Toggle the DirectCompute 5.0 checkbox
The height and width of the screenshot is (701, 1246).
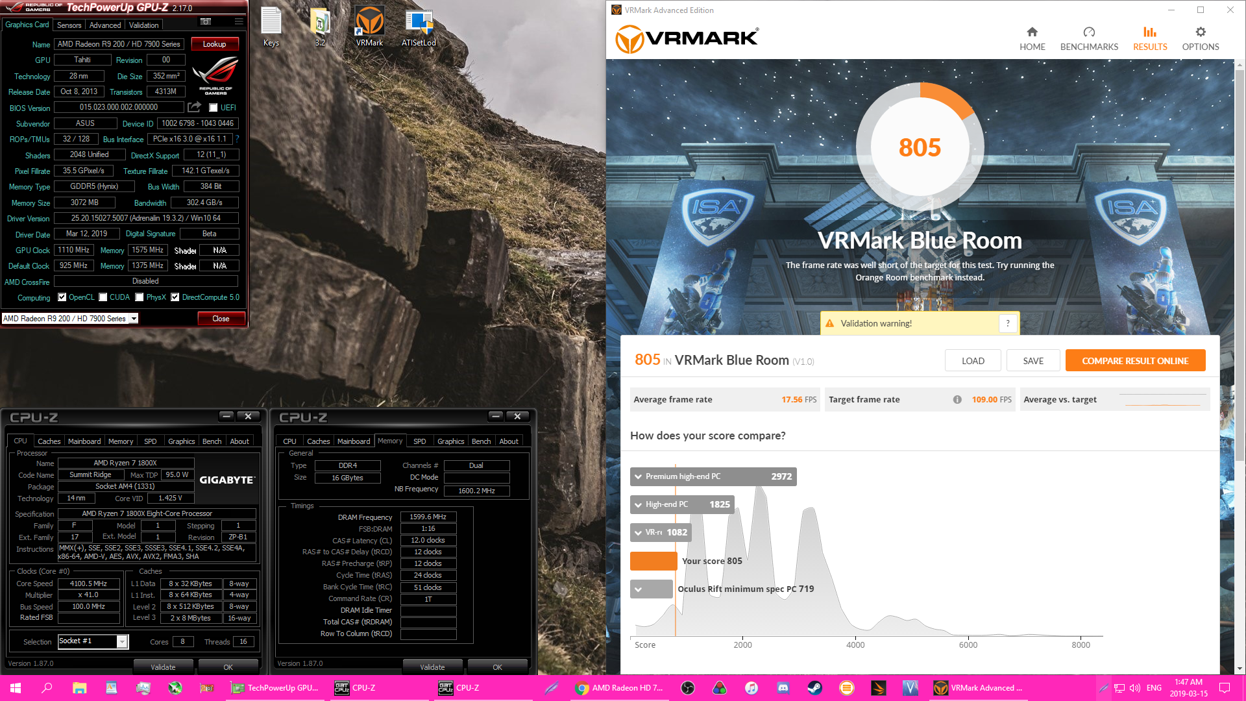[175, 297]
